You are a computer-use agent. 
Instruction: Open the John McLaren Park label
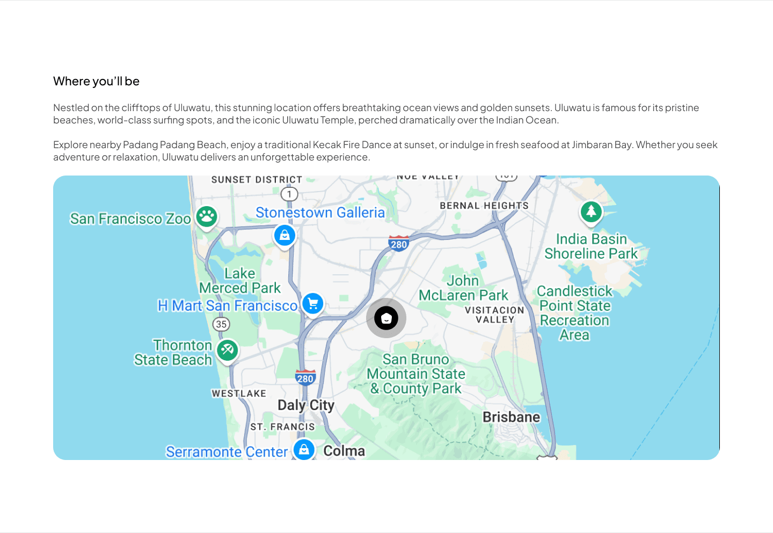point(463,288)
